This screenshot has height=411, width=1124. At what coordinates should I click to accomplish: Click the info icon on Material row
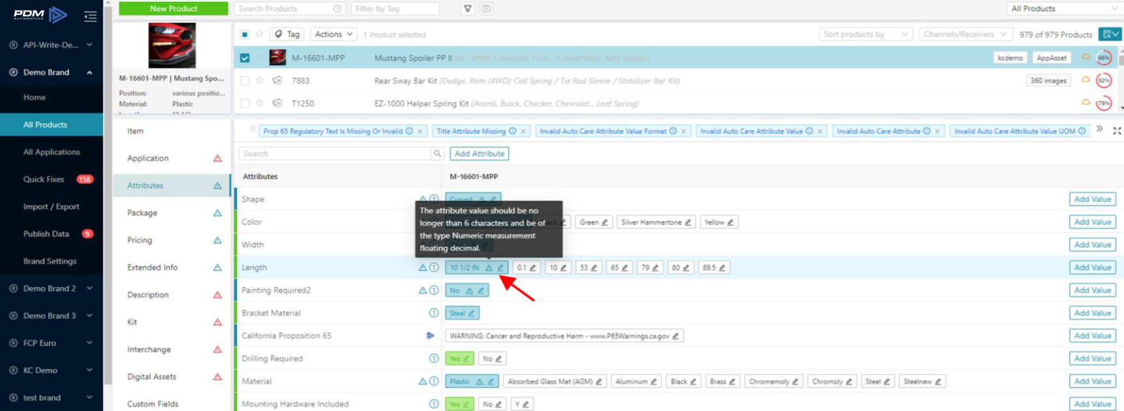434,381
